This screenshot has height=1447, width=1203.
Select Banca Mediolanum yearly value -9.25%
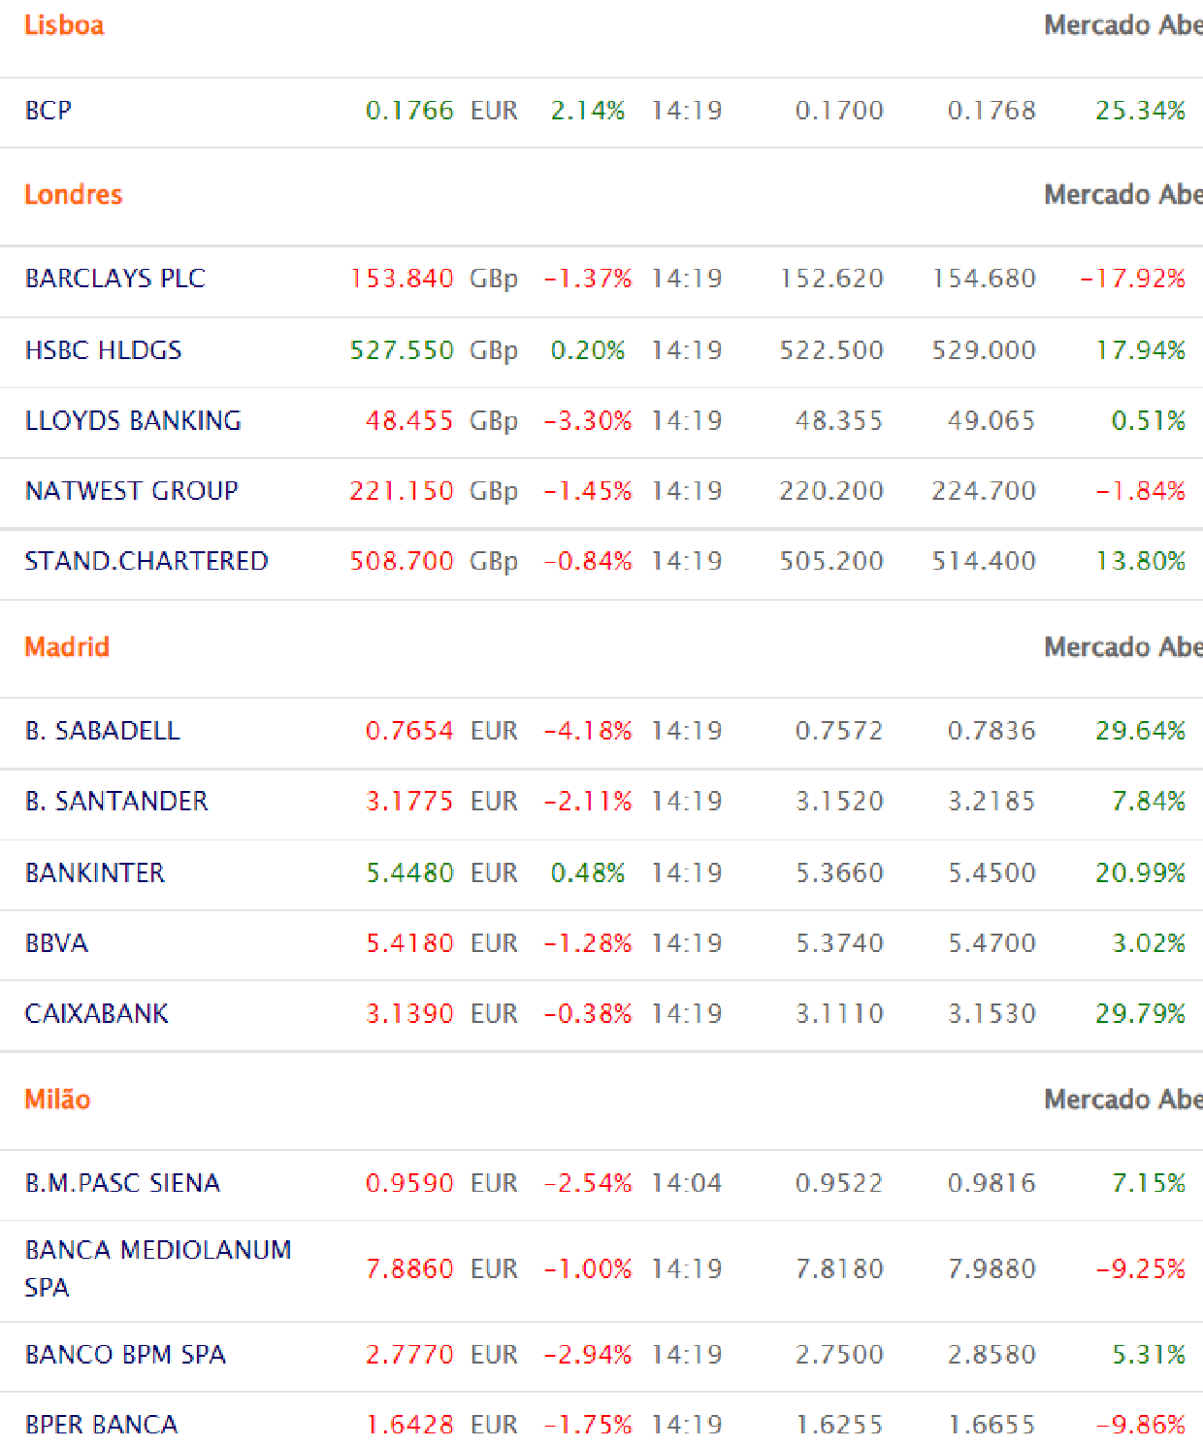click(1140, 1268)
